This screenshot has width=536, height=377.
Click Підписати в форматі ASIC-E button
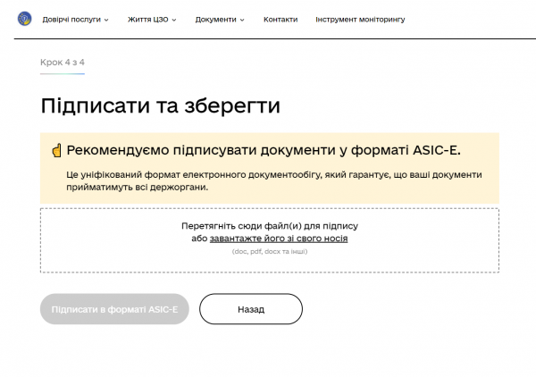point(114,309)
